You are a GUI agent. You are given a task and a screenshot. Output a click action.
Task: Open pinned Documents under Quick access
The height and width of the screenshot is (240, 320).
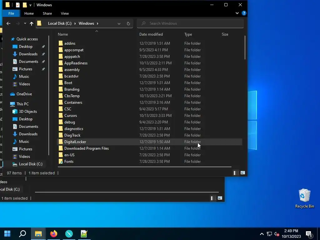click(x=28, y=62)
